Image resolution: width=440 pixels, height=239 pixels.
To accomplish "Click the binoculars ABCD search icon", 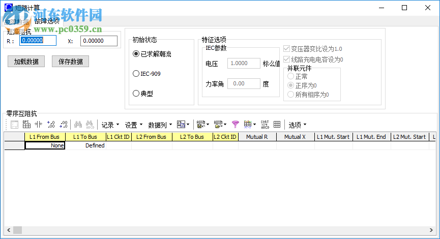I will coord(90,125).
